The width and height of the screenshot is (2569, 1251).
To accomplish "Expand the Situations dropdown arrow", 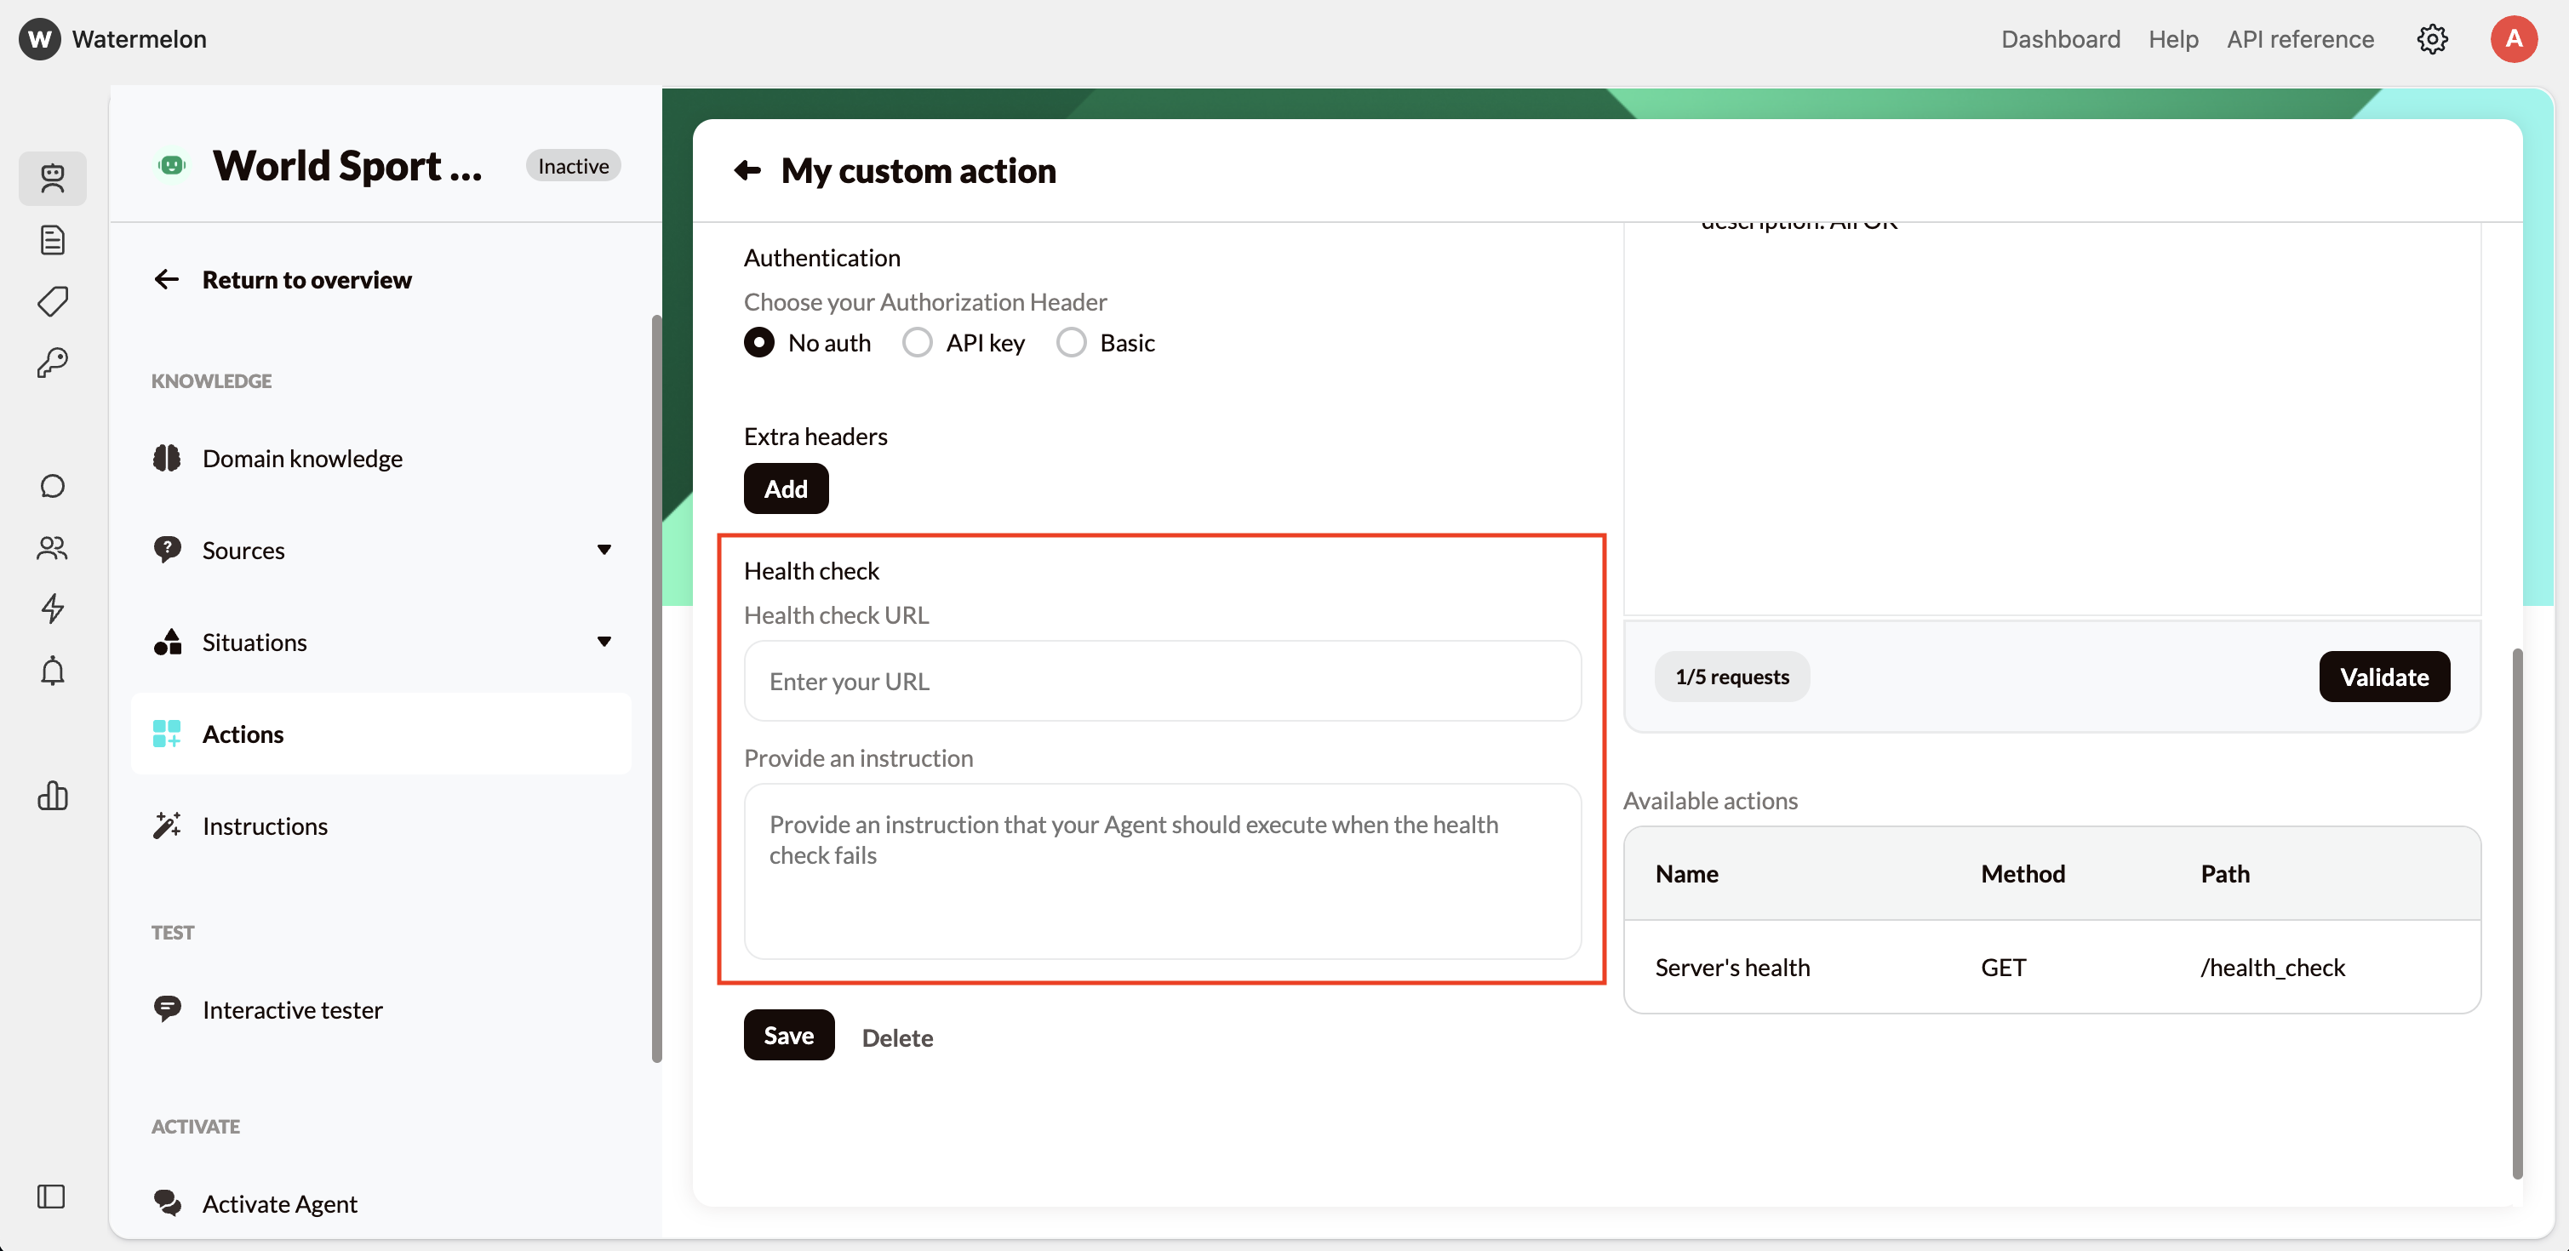I will [x=604, y=642].
